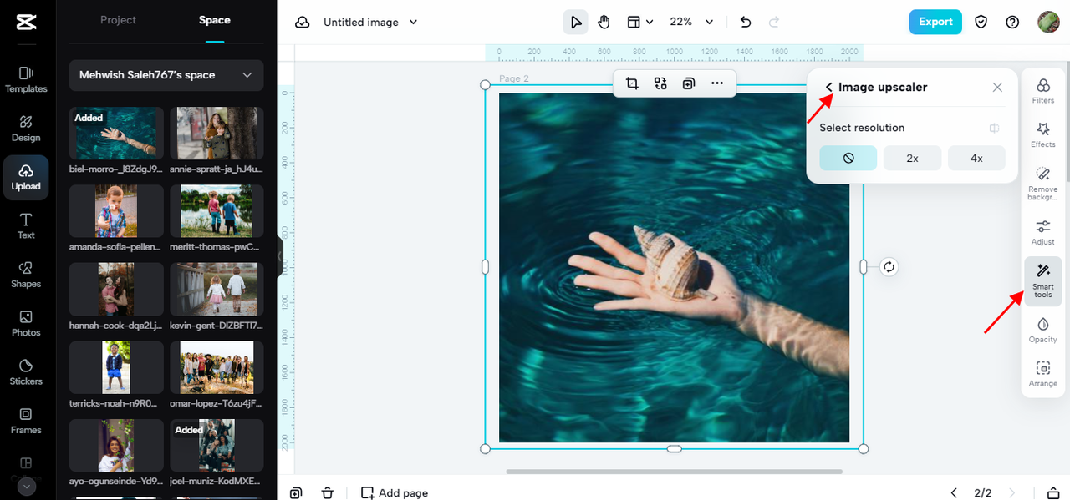Open the Photos sidebar section

26,323
